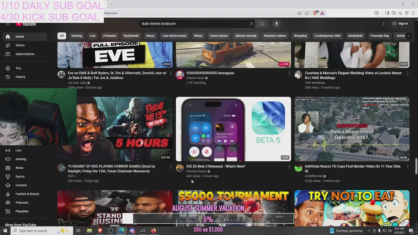Image resolution: width=418 pixels, height=235 pixels.
Task: Click the HAK Weddings channel name
Action: click(315, 83)
